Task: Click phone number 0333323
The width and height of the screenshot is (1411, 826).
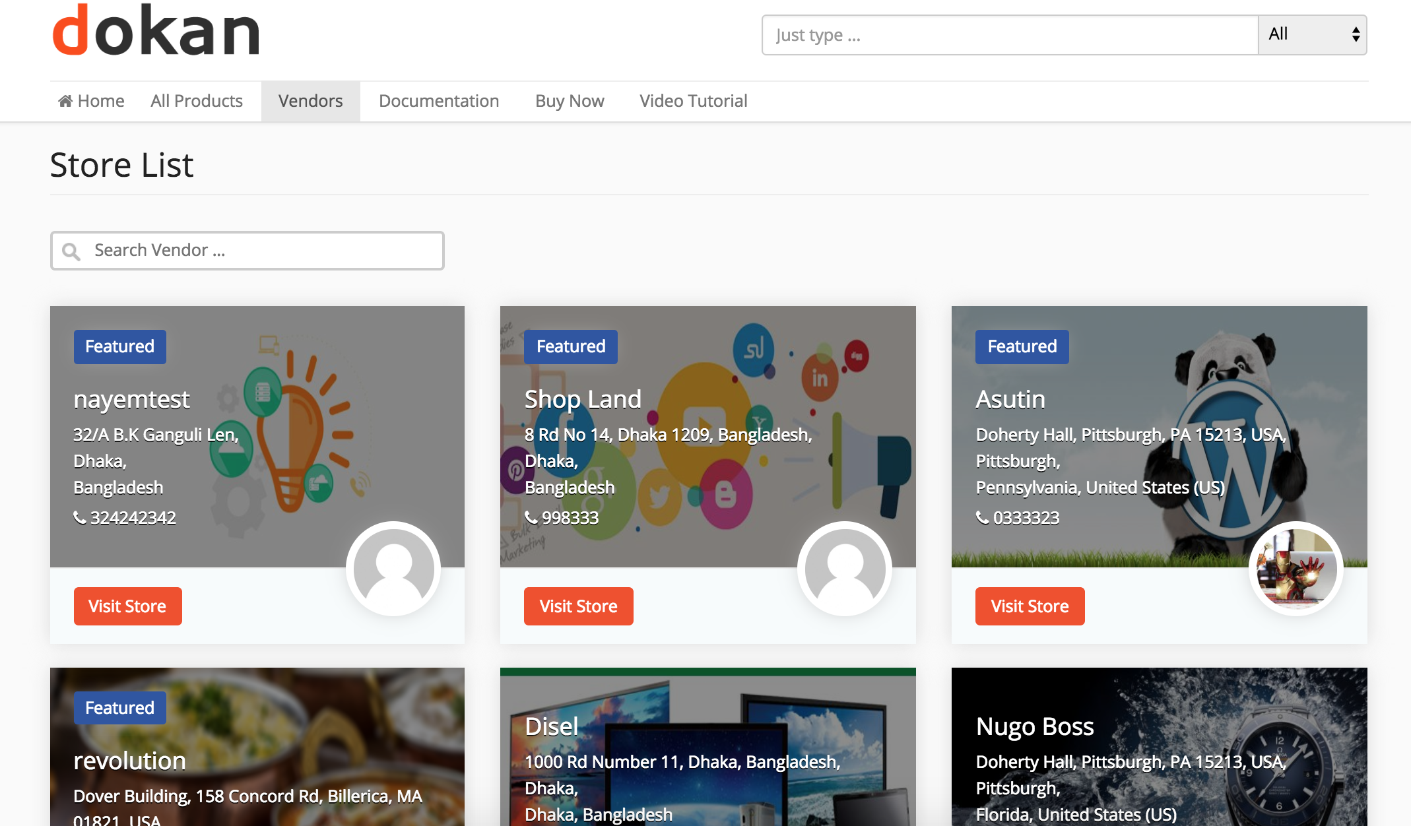Action: point(1026,518)
